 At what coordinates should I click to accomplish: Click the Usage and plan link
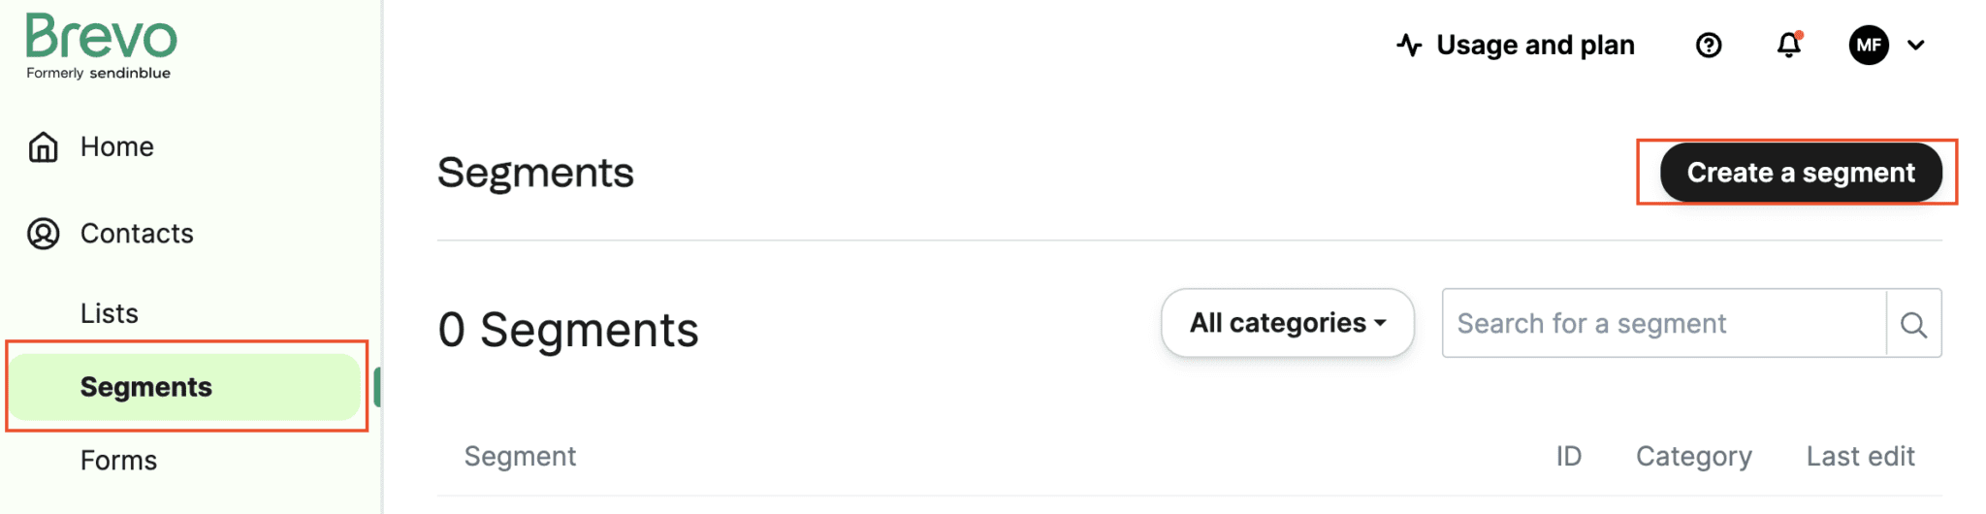(1535, 46)
